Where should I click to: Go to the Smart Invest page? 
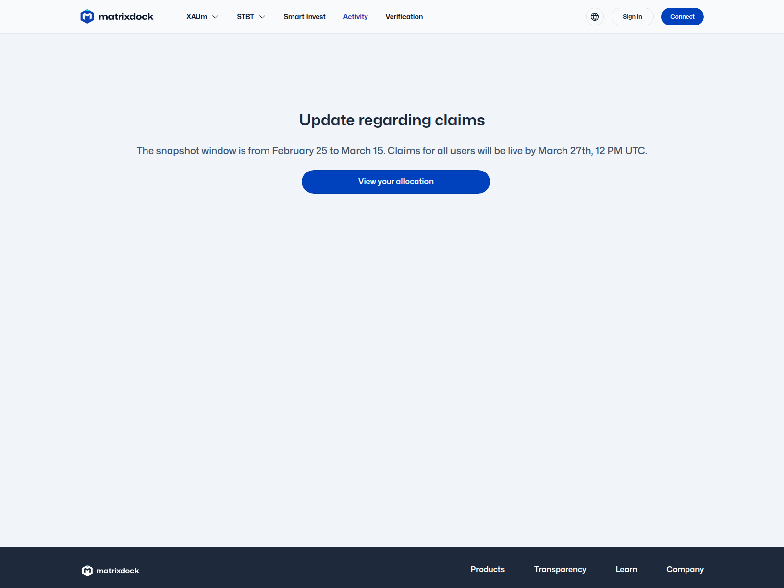[x=304, y=17]
